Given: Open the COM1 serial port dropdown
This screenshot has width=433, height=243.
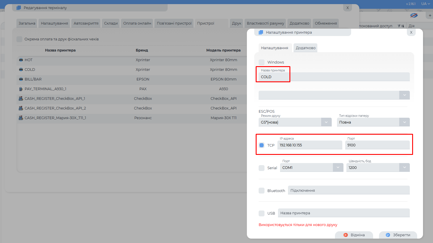Looking at the screenshot, I should [338, 167].
